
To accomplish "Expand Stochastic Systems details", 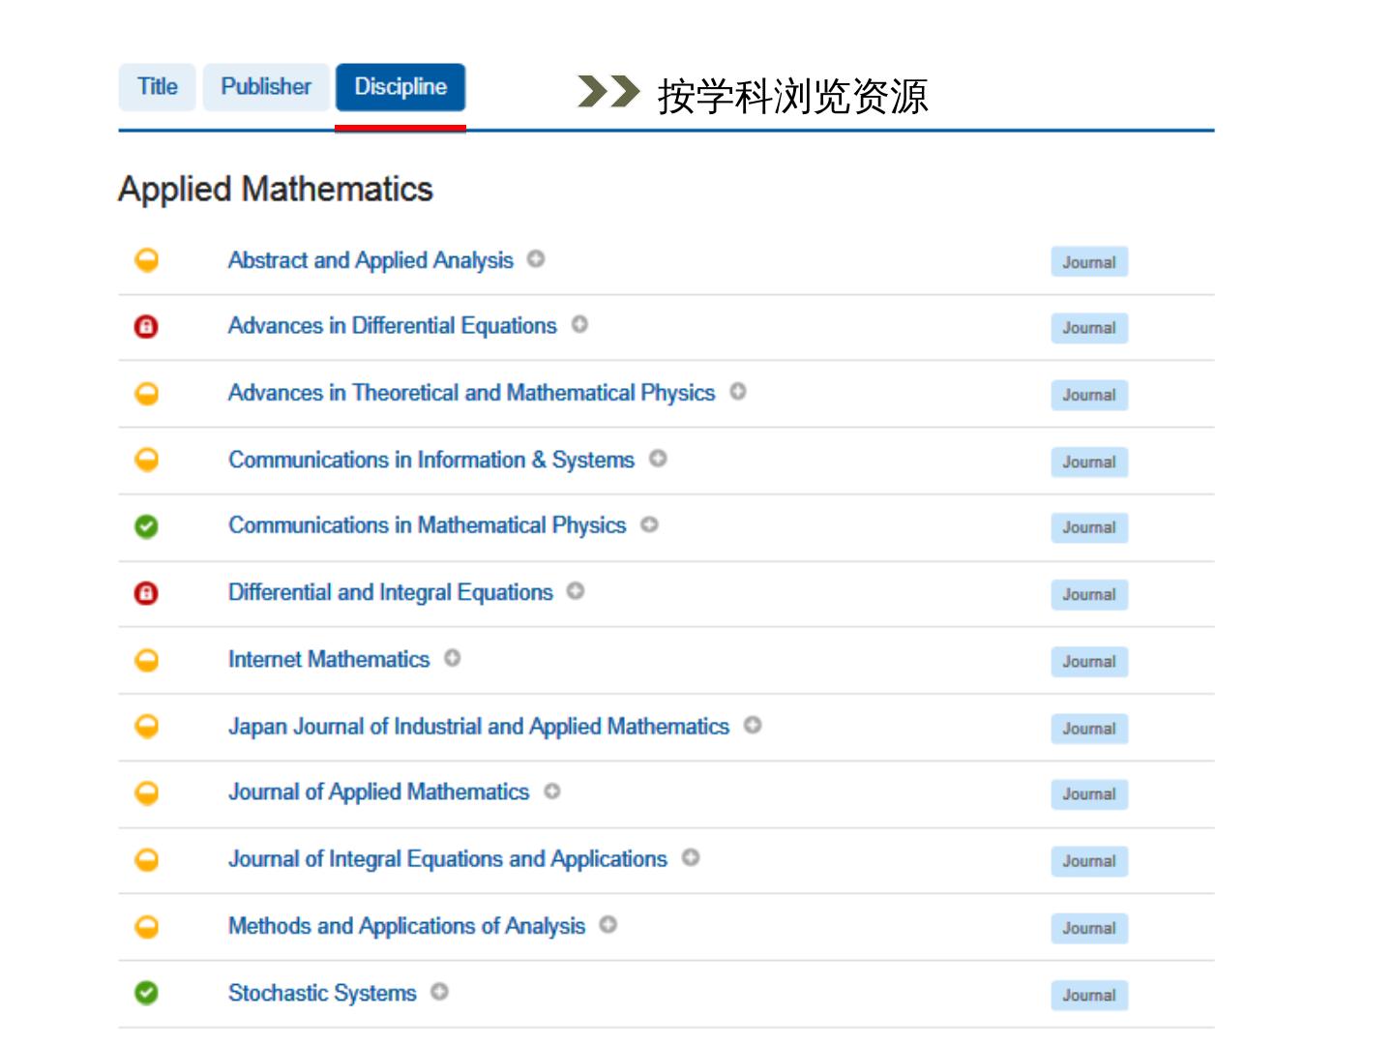I will [x=439, y=992].
